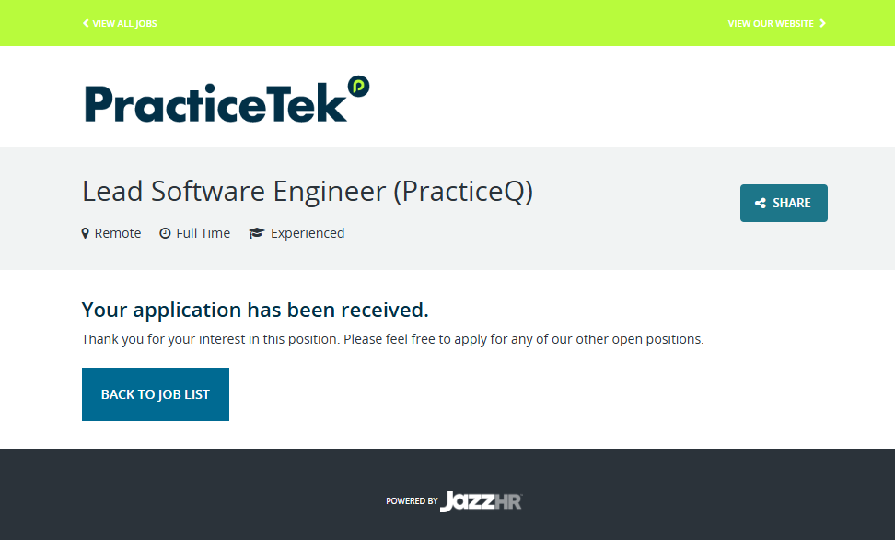Click the Full Time label
The width and height of the screenshot is (895, 540).
coord(203,233)
